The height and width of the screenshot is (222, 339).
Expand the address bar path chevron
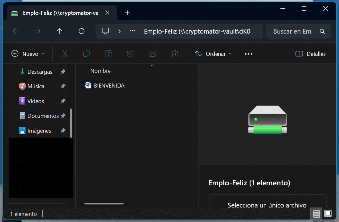[119, 31]
